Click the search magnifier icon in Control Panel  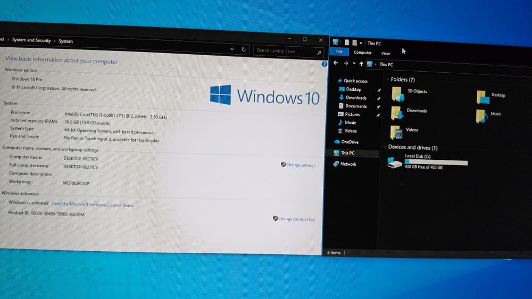tap(319, 53)
